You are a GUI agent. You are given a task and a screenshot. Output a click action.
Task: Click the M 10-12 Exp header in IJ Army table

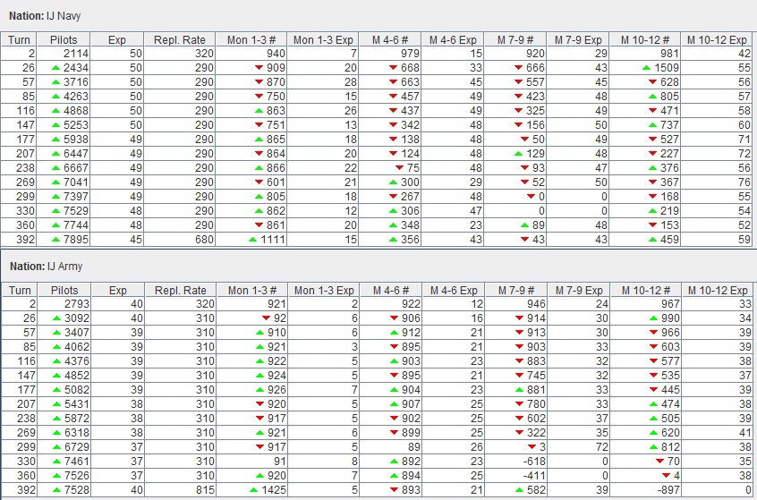click(718, 290)
